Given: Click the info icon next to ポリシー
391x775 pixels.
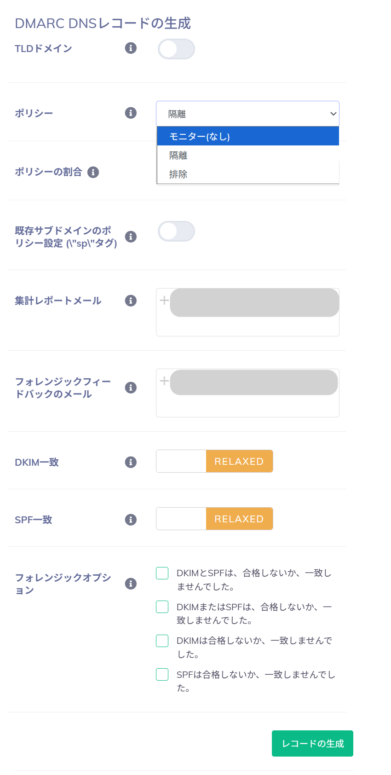Looking at the screenshot, I should point(131,113).
